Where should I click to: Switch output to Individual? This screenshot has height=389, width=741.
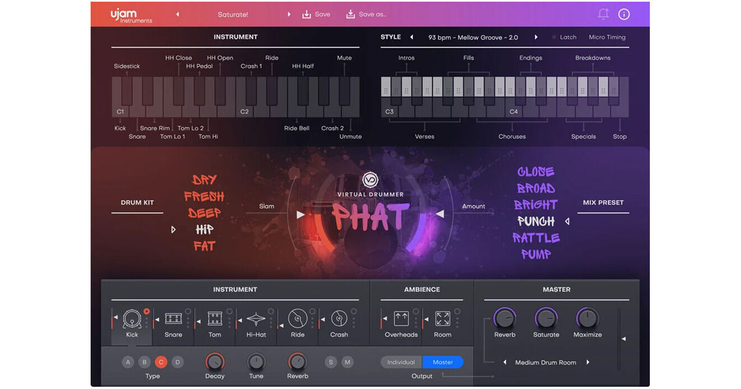coord(402,362)
